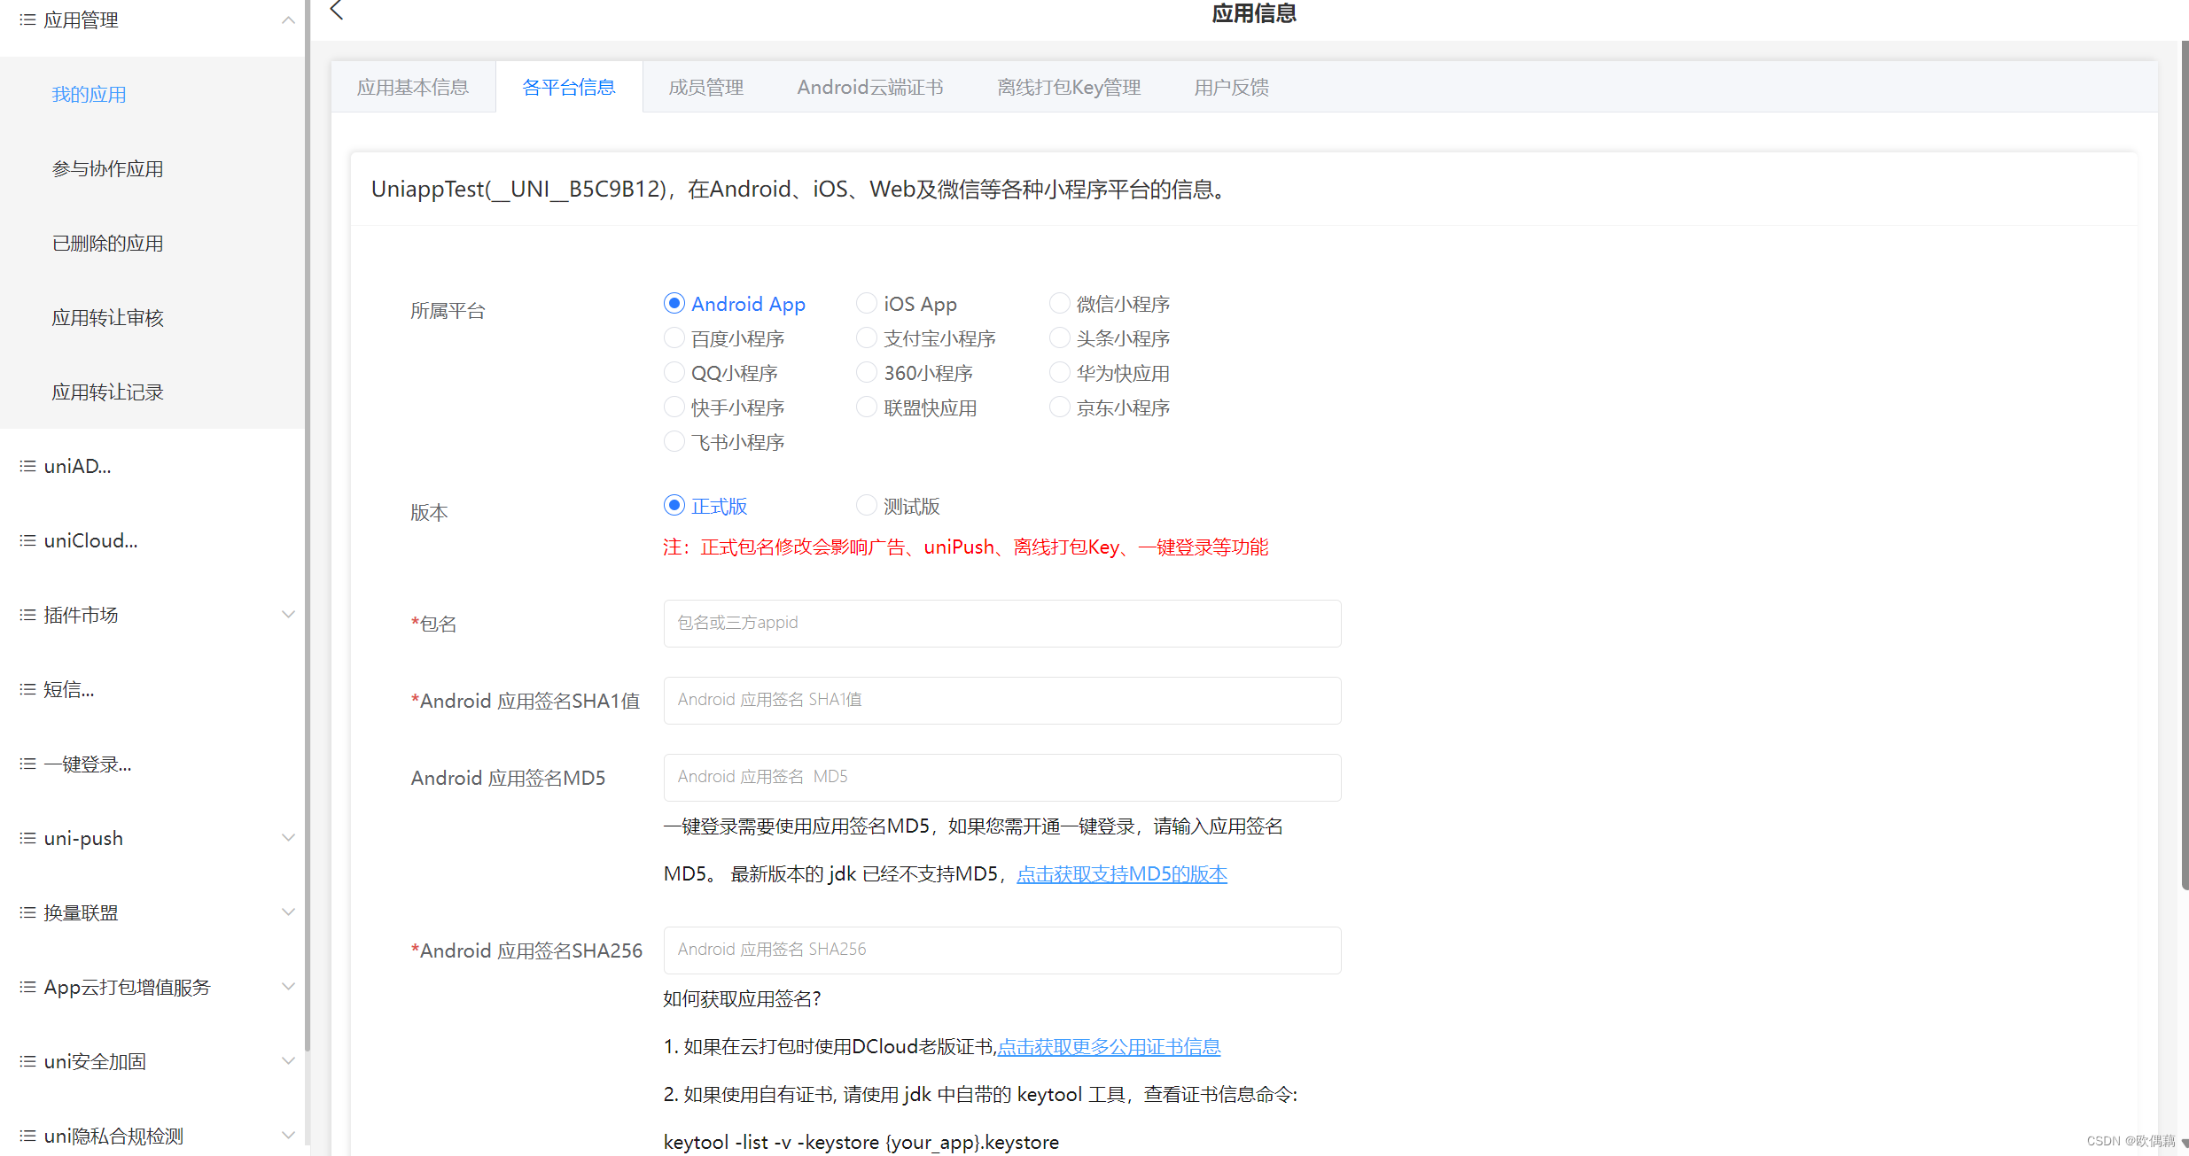Open the Android云端证书 tab
Screen dimensions: 2189x1156
pyautogui.click(x=870, y=87)
